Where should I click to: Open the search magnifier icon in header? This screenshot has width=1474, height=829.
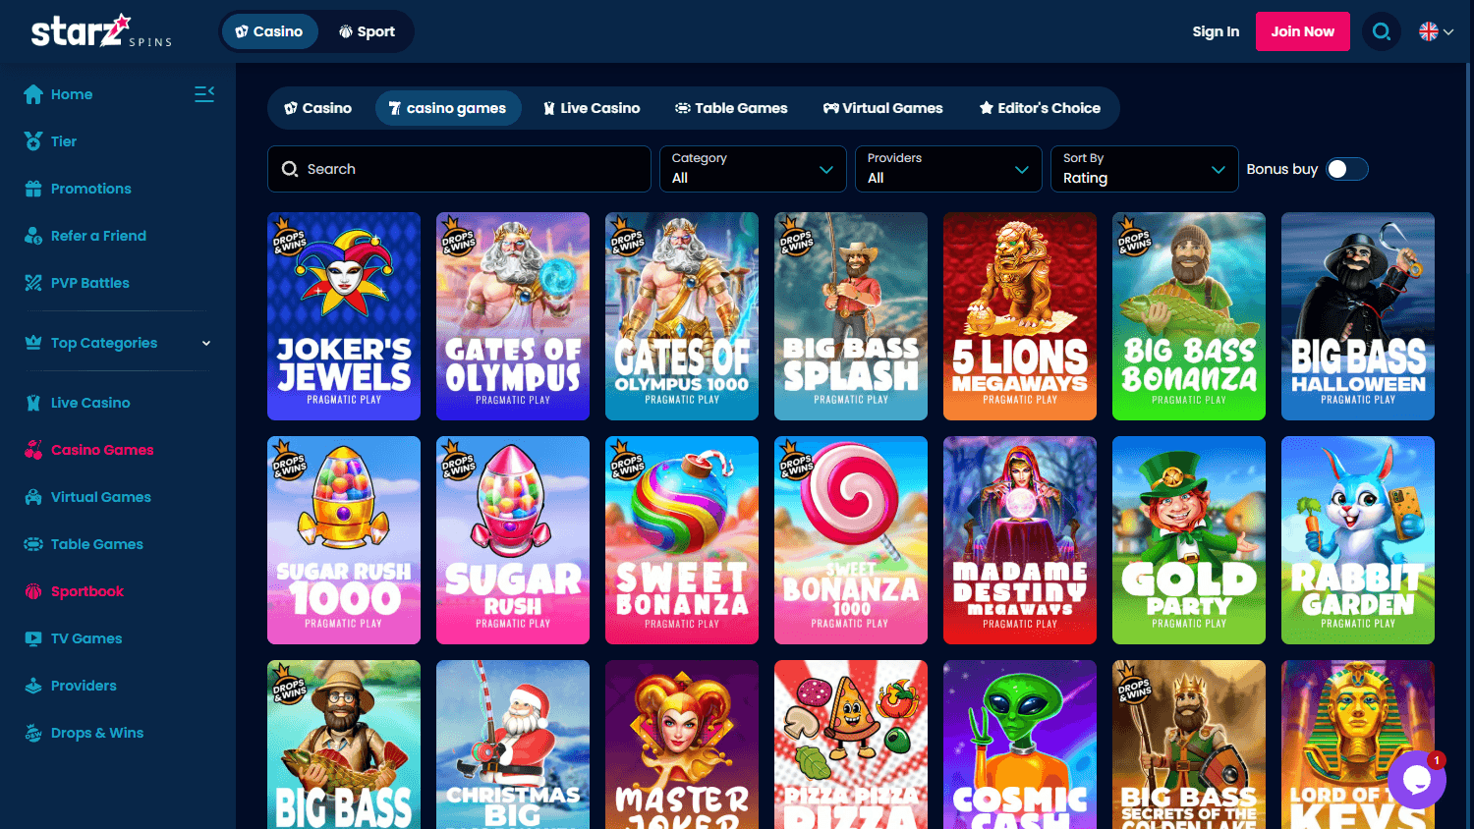click(1382, 31)
